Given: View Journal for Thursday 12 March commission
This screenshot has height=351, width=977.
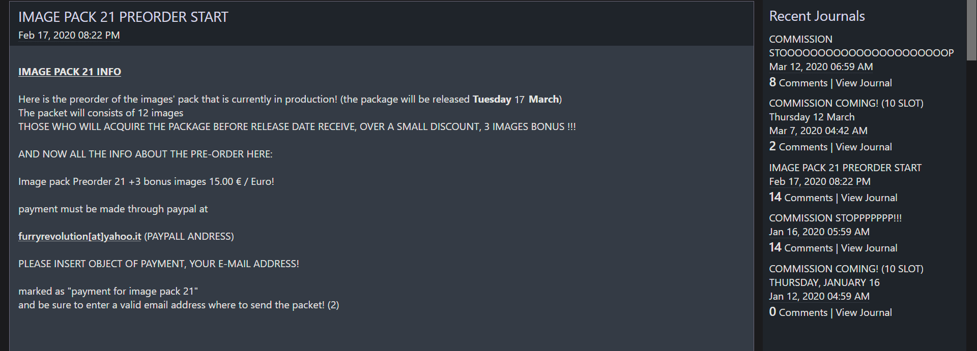Looking at the screenshot, I should coord(864,147).
